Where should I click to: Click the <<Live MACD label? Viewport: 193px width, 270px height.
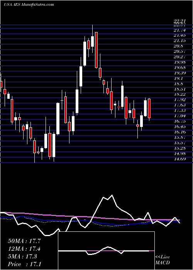coord(163,260)
